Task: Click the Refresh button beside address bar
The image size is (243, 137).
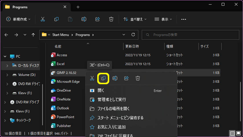Action: [x=133, y=35]
